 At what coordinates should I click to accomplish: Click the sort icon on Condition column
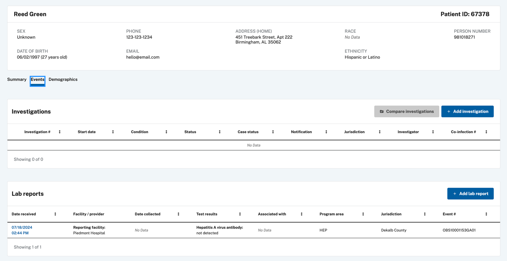pos(166,132)
